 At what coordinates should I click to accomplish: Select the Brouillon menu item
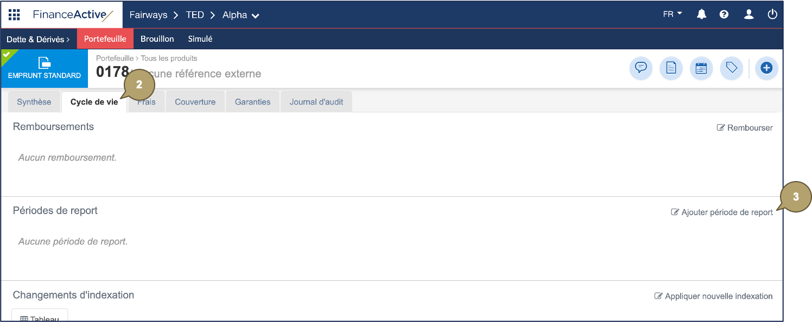coord(157,38)
